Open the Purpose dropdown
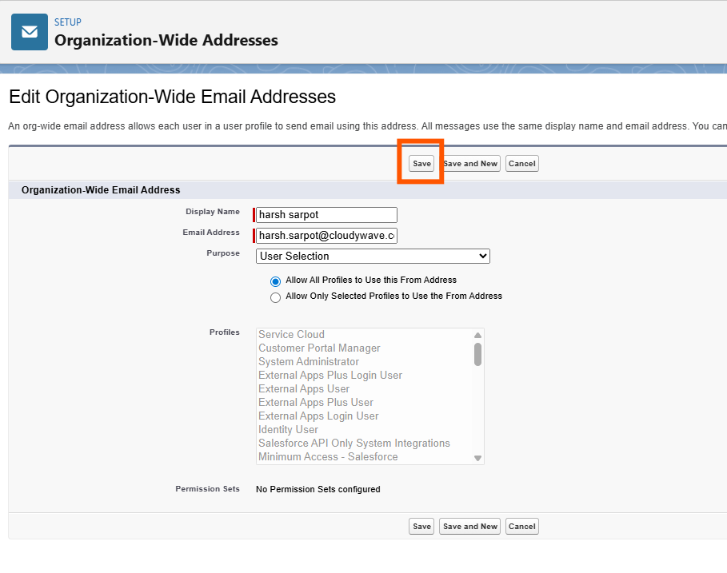 click(x=373, y=257)
